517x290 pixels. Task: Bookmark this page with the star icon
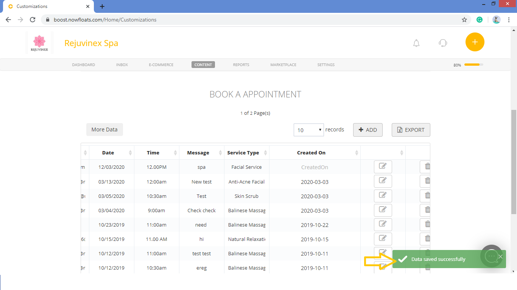tap(464, 20)
